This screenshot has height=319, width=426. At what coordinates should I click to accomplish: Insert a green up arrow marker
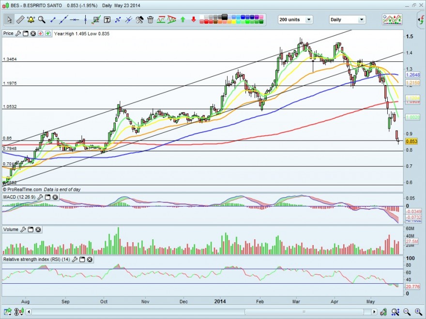coord(183,19)
